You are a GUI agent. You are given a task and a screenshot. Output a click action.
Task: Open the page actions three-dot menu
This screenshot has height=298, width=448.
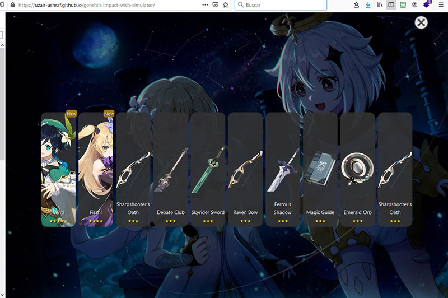tap(205, 5)
